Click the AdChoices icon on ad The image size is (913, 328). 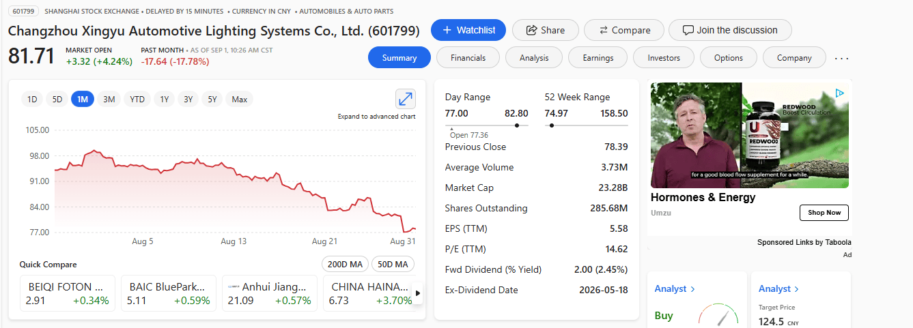pos(840,93)
